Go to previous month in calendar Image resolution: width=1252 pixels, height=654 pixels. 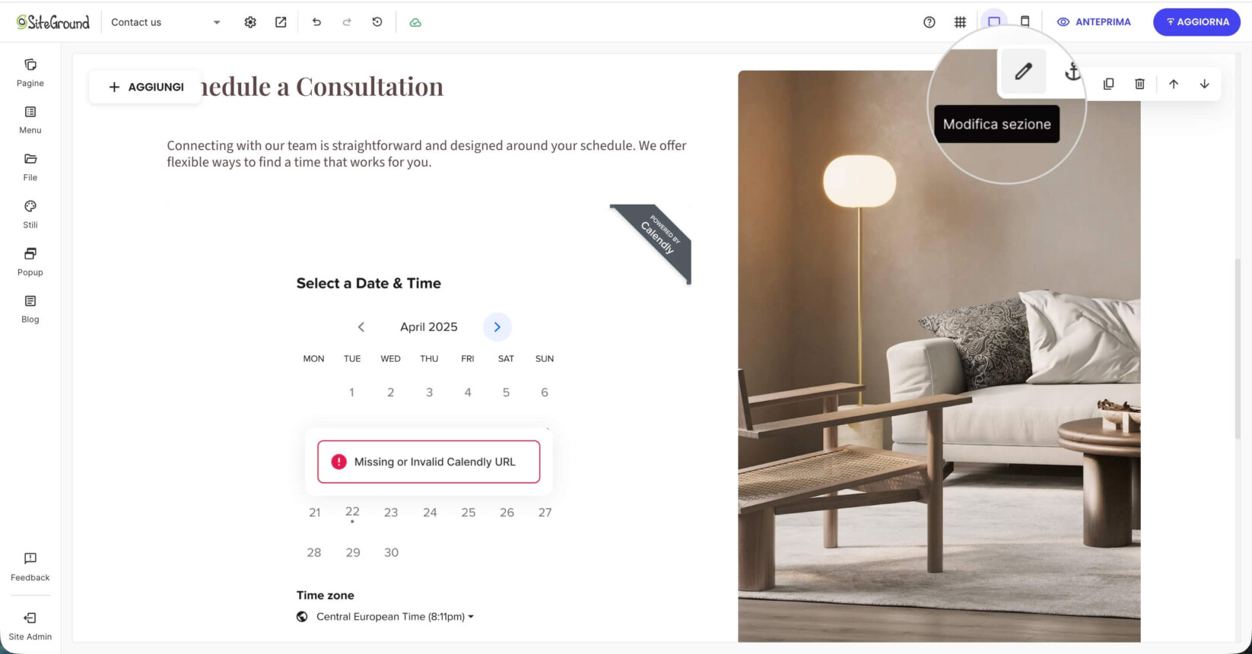361,327
